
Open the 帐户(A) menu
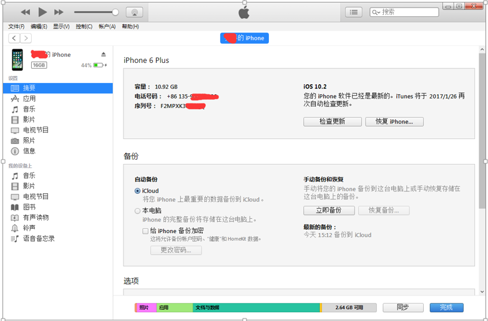click(107, 27)
